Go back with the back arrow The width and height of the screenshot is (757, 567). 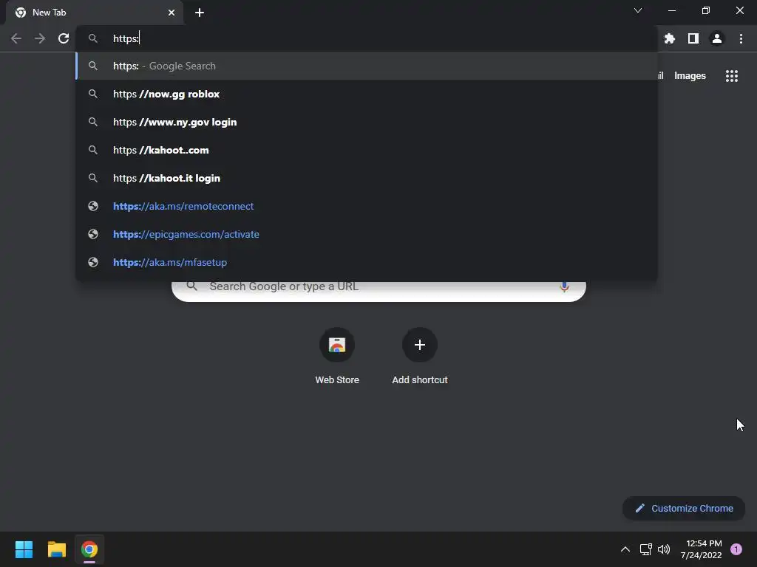tap(16, 38)
